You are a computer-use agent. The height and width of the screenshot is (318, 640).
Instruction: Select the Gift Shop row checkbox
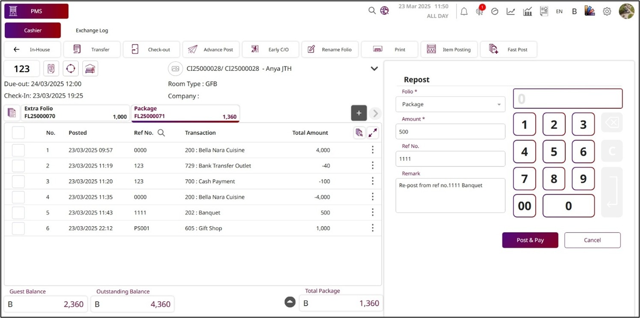click(x=18, y=228)
